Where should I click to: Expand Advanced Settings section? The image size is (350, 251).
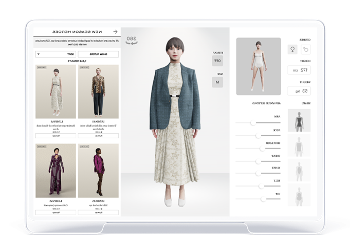point(262,103)
